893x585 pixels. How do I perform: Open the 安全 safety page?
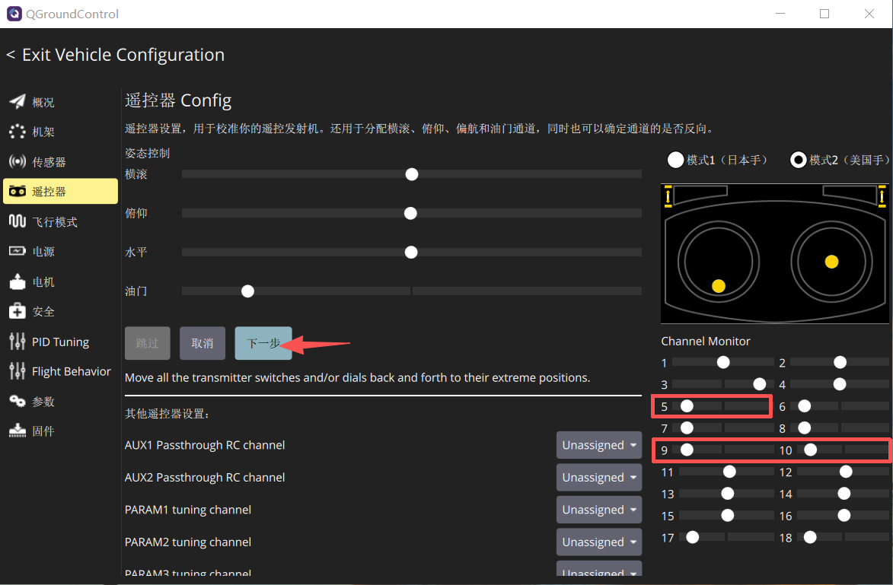pos(60,311)
